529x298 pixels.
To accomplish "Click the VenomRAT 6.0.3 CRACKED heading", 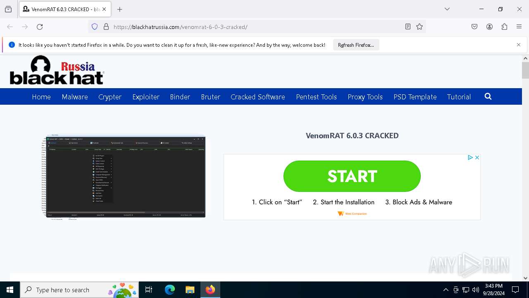I will (x=352, y=136).
